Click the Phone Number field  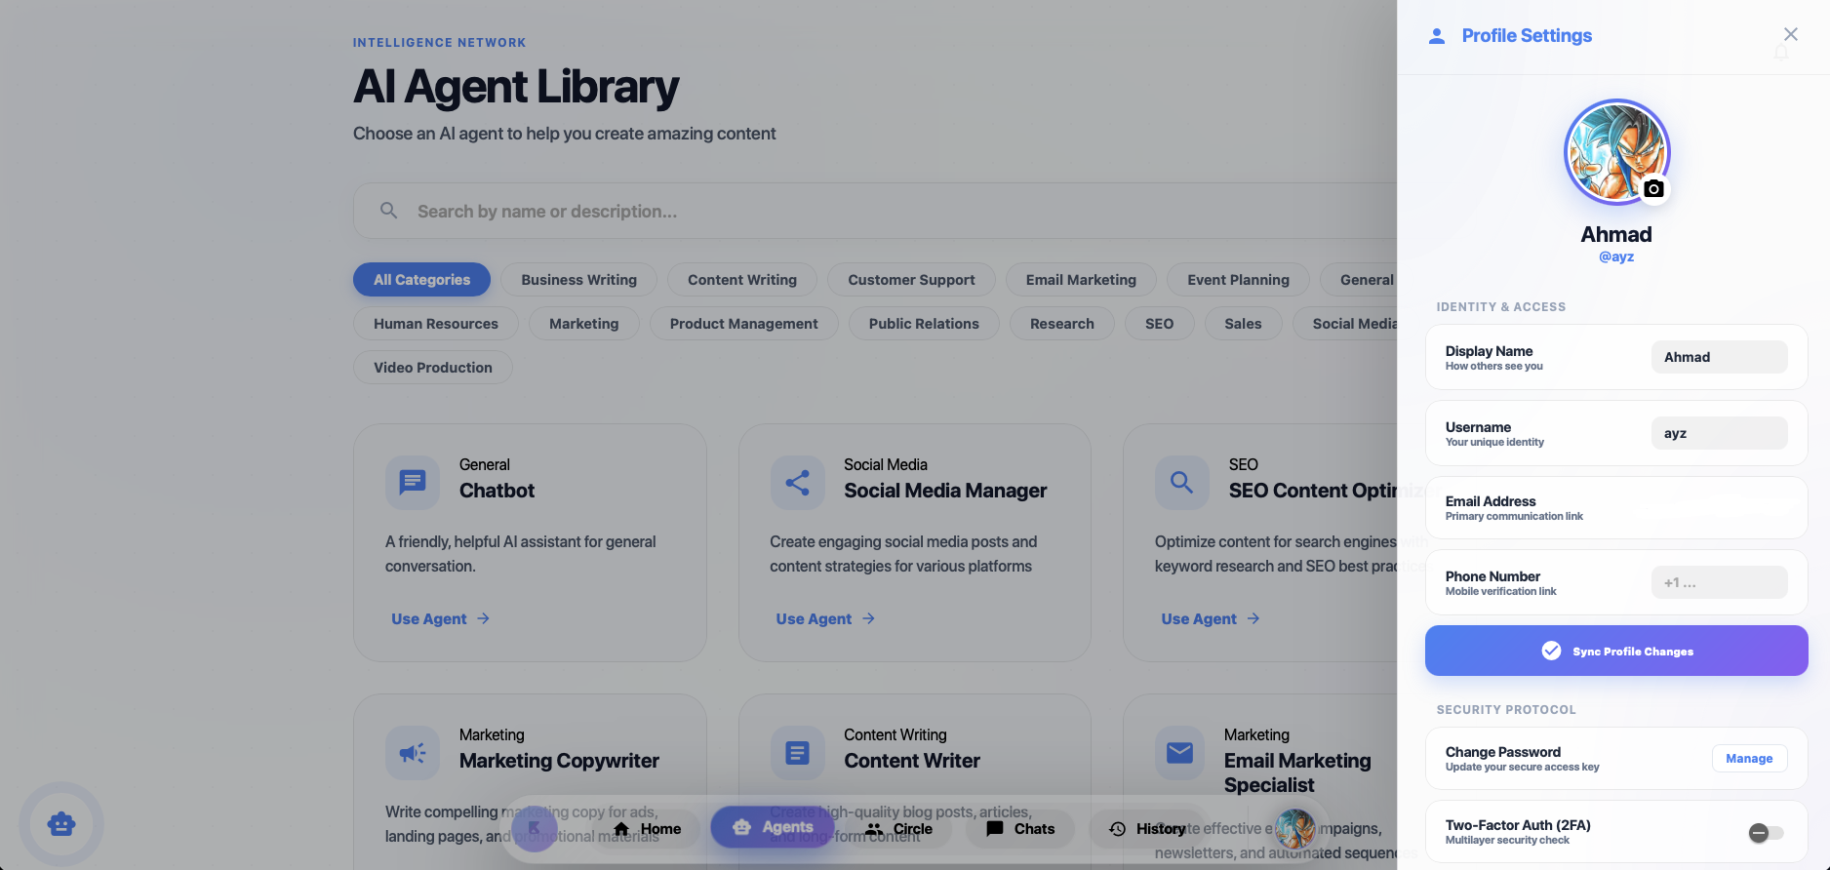coord(1719,582)
